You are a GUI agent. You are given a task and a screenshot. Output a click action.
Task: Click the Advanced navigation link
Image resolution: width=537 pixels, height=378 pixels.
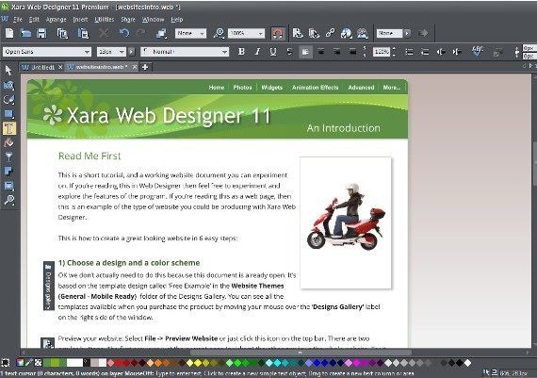[x=361, y=88]
